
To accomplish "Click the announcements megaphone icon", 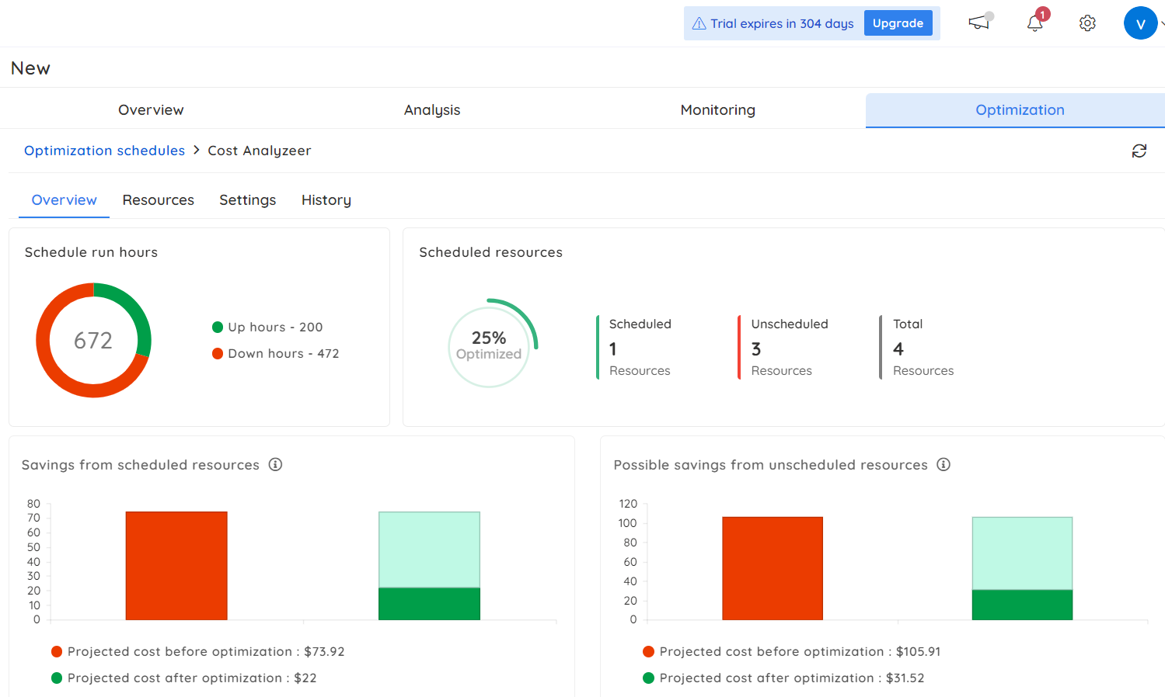I will tap(978, 23).
